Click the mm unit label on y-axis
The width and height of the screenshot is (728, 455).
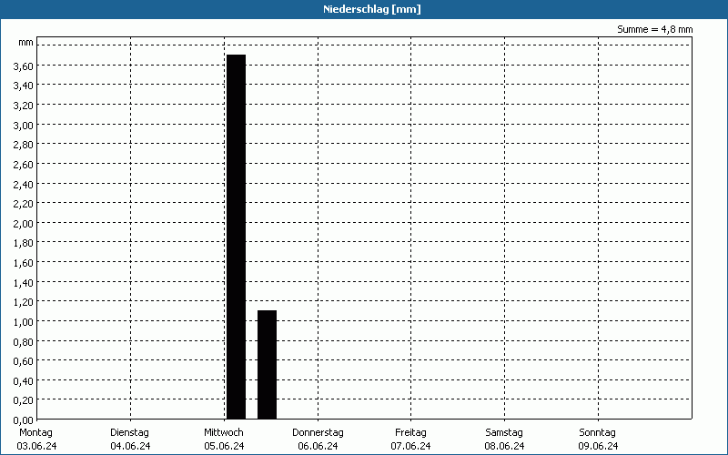(25, 43)
